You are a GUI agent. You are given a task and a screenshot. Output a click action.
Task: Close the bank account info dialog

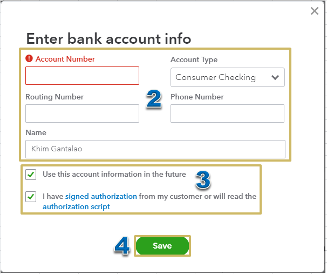pyautogui.click(x=315, y=11)
